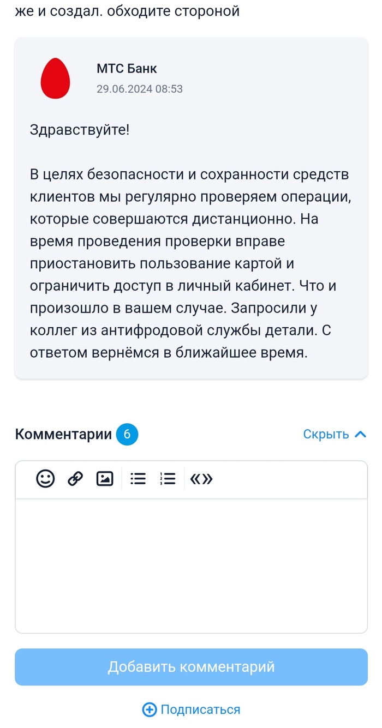Screen dimensions: 382x728
Task: Click the Скрыть link
Action: 326,434
